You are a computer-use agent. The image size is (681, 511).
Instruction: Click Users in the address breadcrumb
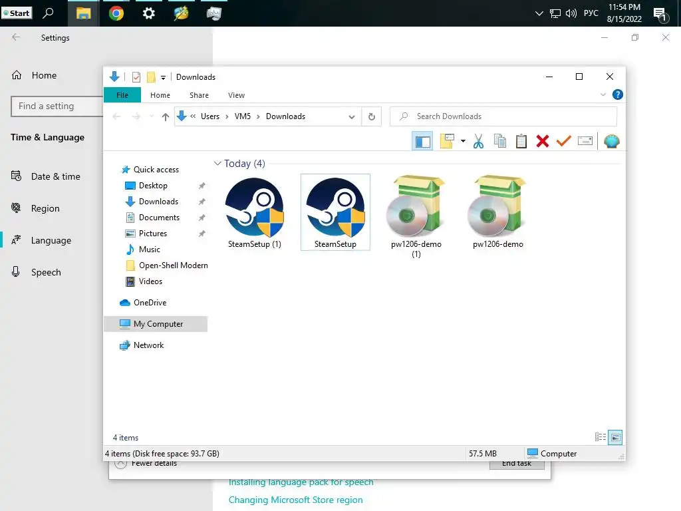click(x=209, y=116)
